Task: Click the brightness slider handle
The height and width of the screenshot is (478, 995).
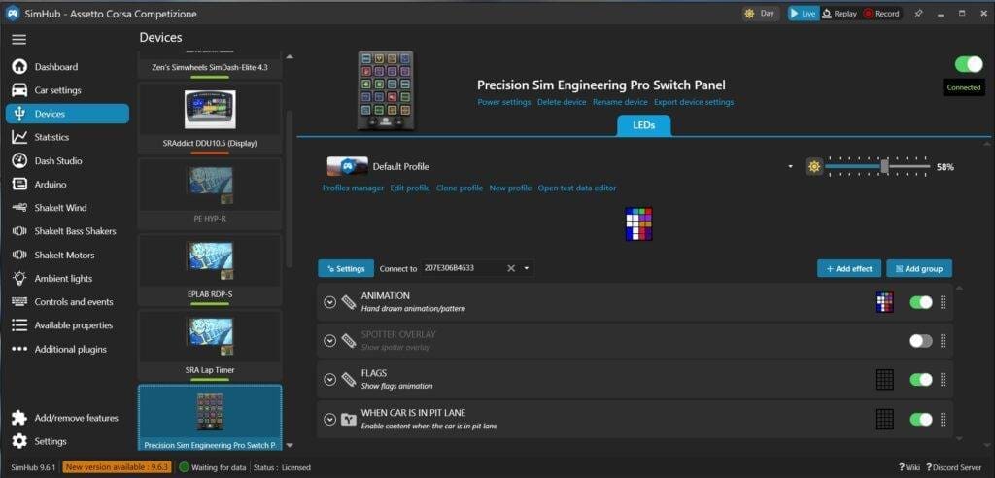Action: (x=884, y=167)
